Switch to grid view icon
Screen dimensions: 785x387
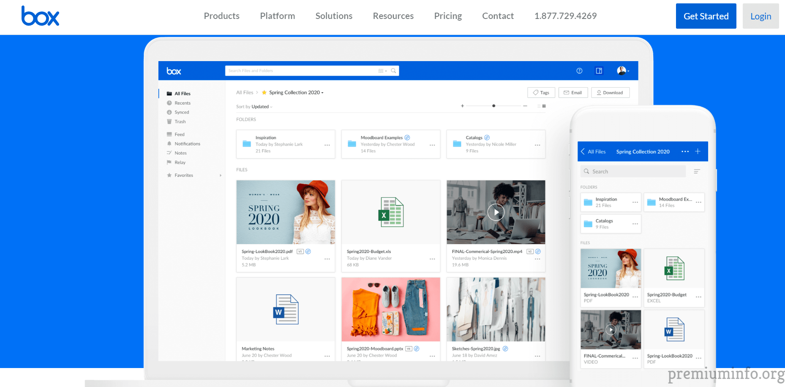click(x=544, y=106)
